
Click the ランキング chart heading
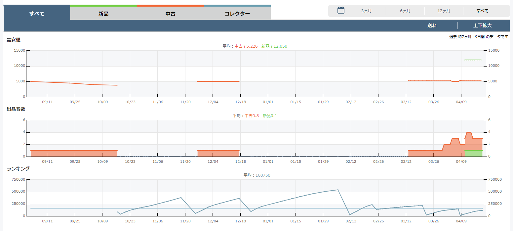[x=18, y=169]
